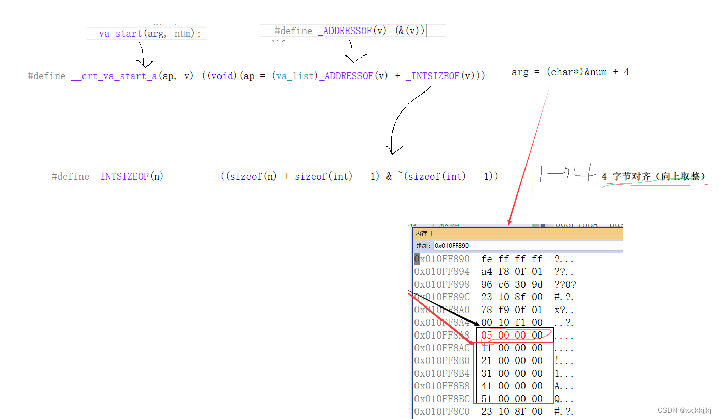719x419 pixels.
Task: Click hex bytes fe ff ff ff
Action: [x=512, y=259]
